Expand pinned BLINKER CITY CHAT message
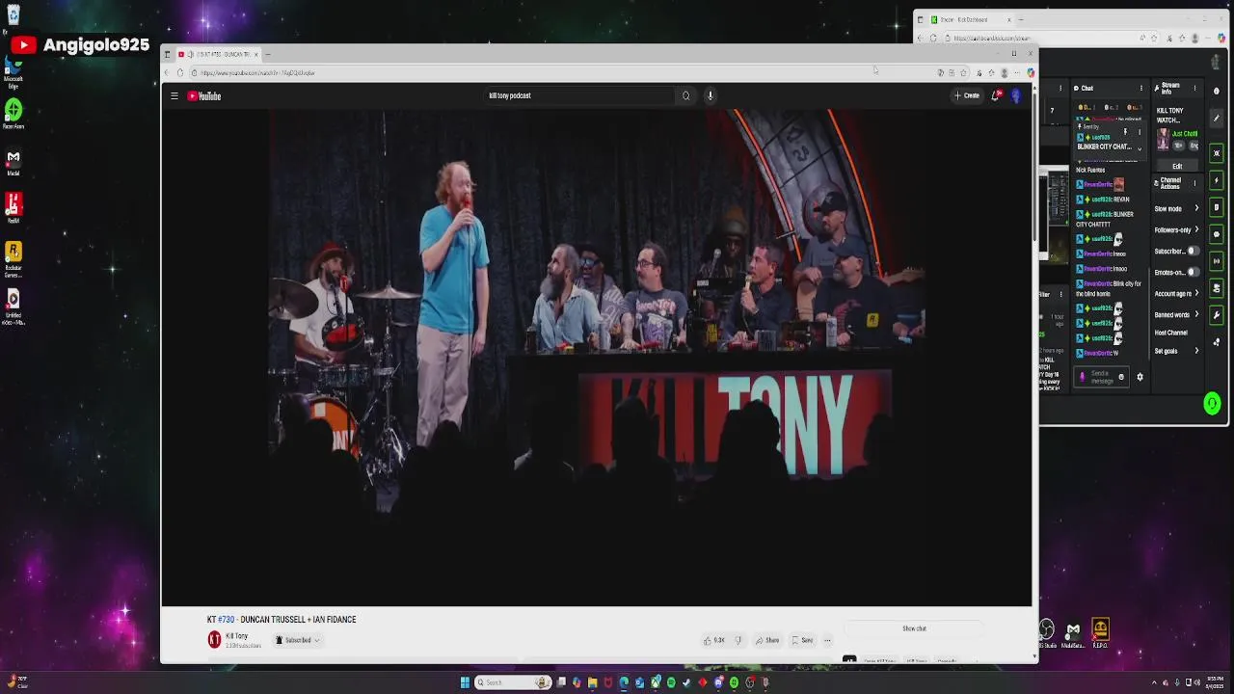This screenshot has height=694, width=1234. coord(1140,149)
